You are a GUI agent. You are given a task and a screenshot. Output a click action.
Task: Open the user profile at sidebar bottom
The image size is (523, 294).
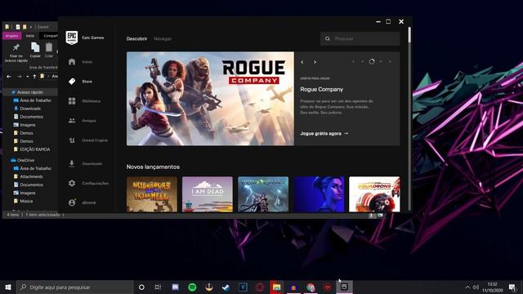[82, 203]
